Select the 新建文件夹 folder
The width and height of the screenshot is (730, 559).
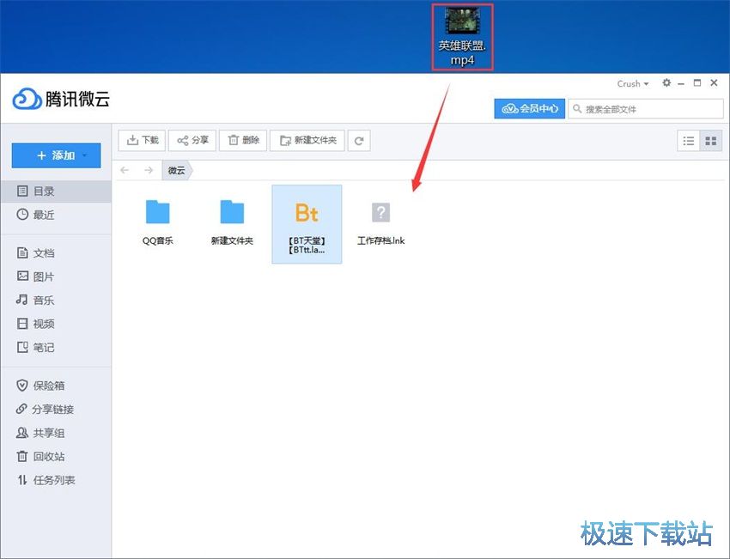[233, 222]
